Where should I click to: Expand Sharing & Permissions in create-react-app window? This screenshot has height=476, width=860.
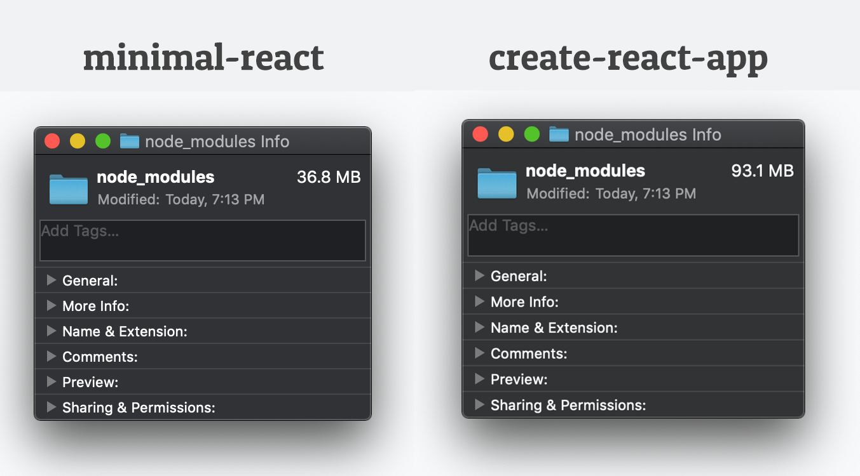click(x=480, y=405)
